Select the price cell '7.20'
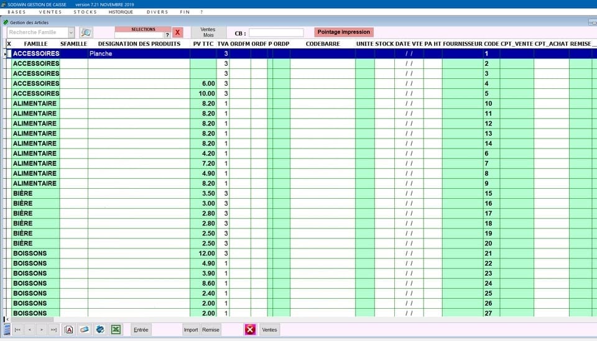This screenshot has width=597, height=341. [203, 163]
